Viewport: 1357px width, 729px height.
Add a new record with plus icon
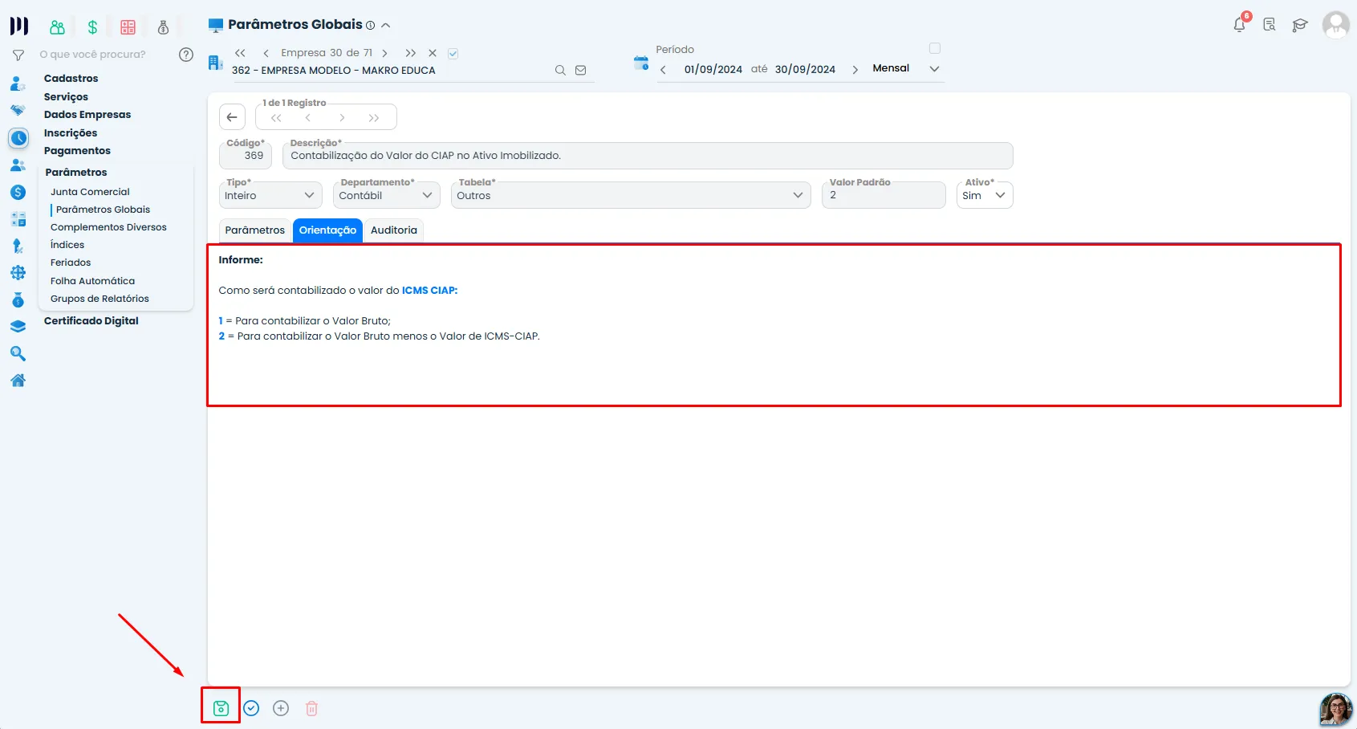coord(281,708)
